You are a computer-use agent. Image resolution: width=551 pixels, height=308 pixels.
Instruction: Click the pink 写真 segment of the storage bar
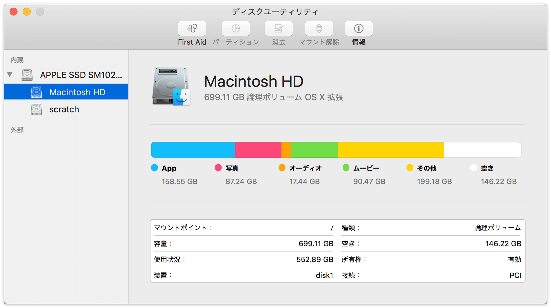click(x=258, y=150)
